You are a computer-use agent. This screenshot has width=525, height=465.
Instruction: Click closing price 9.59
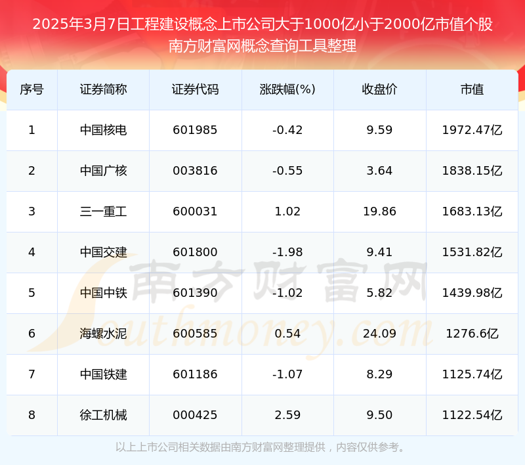pyautogui.click(x=379, y=130)
